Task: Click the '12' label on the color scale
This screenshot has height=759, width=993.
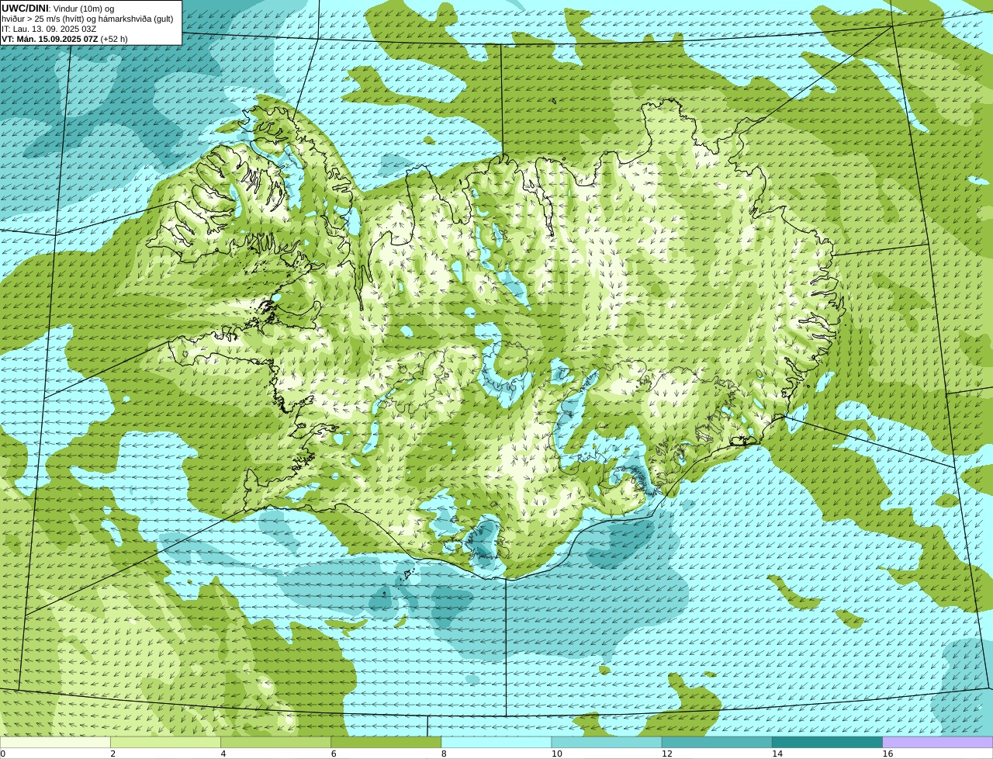Action: (667, 754)
